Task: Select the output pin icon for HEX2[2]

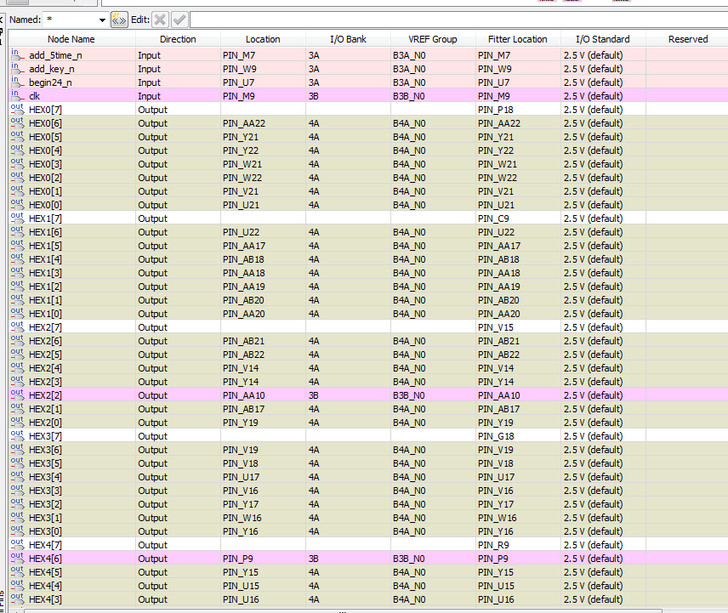Action: pyautogui.click(x=16, y=394)
